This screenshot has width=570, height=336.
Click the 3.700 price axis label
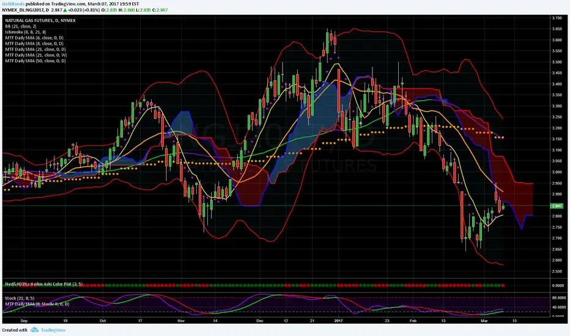pyautogui.click(x=557, y=18)
